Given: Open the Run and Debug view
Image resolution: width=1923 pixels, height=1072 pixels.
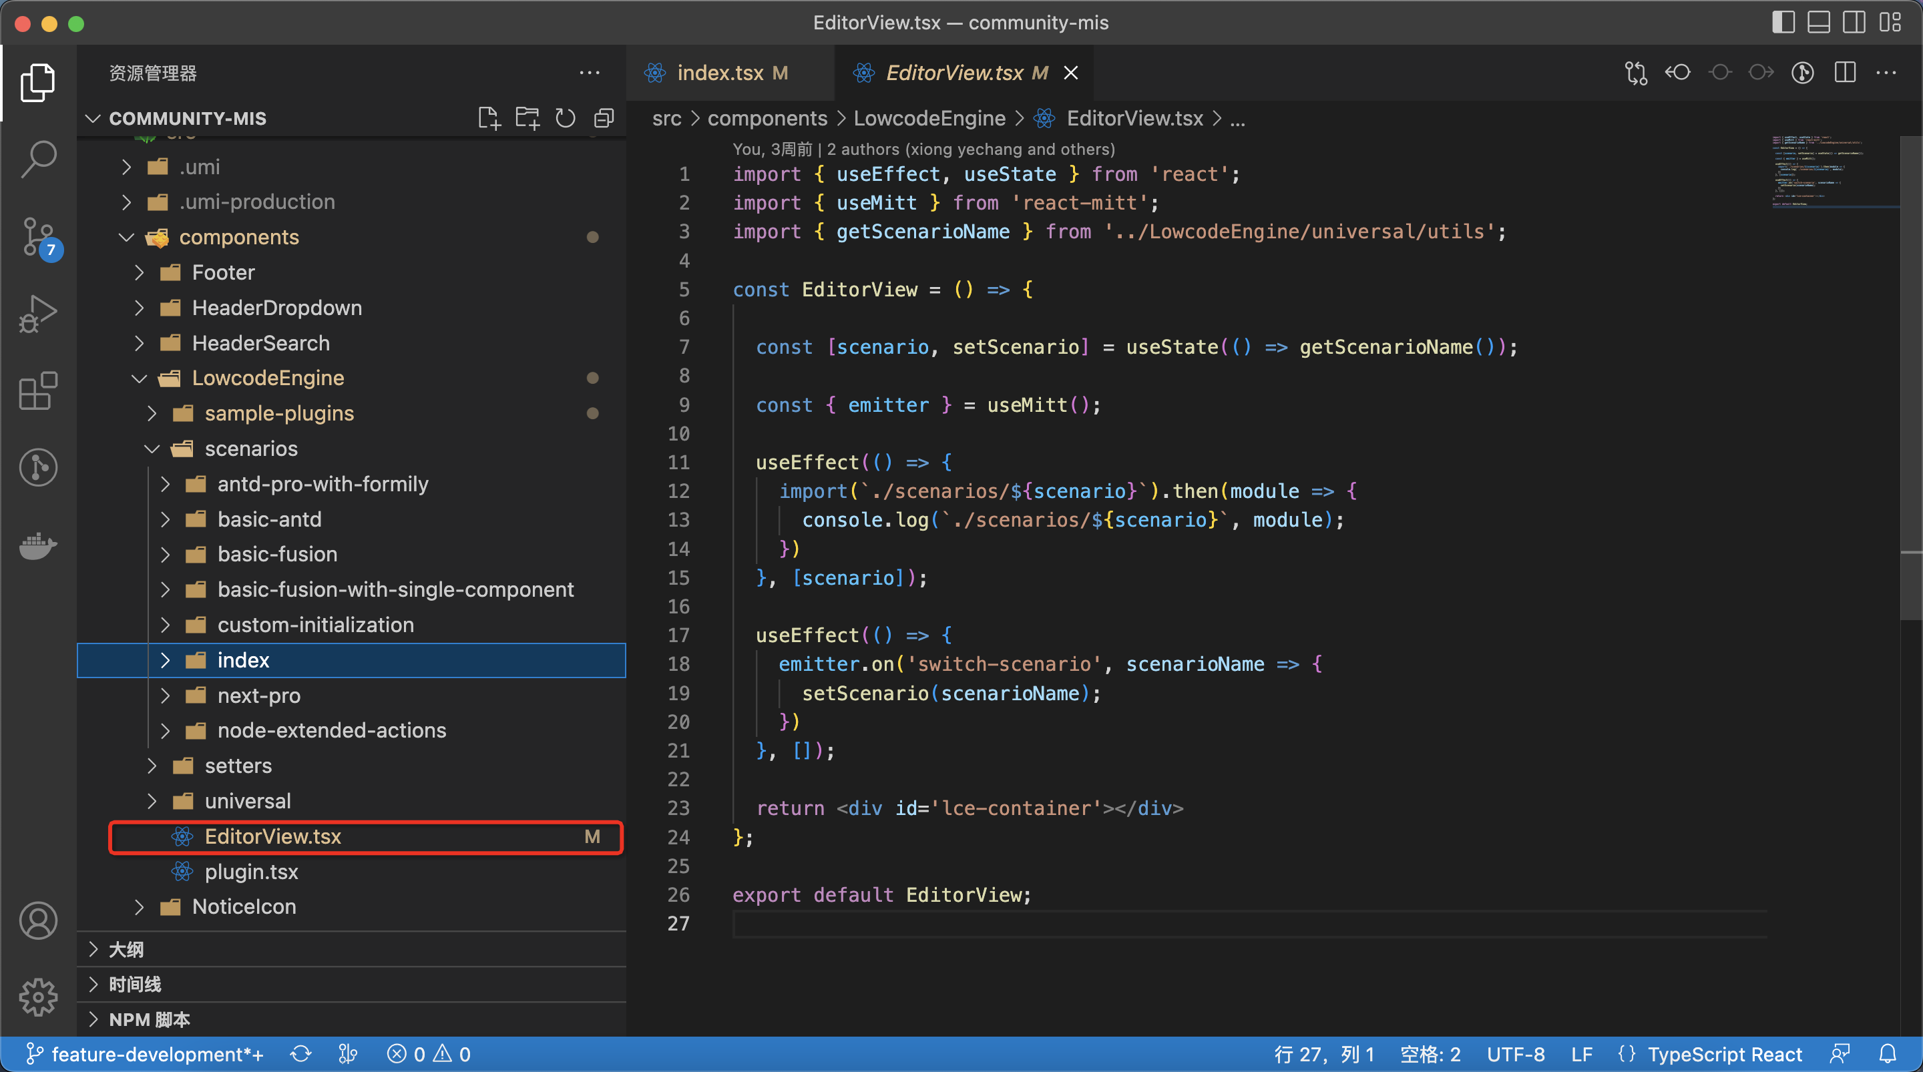Looking at the screenshot, I should [x=38, y=313].
